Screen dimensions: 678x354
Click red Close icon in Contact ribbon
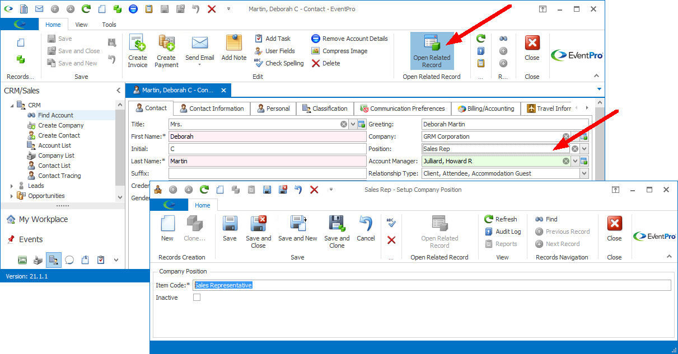532,43
